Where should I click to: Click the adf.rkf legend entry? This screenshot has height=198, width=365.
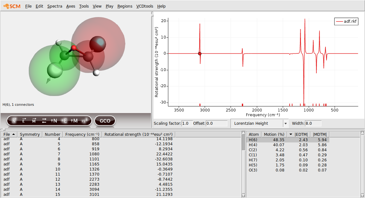click(346, 21)
